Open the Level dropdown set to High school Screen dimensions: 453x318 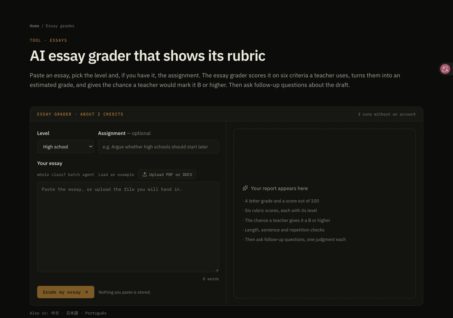coord(65,147)
